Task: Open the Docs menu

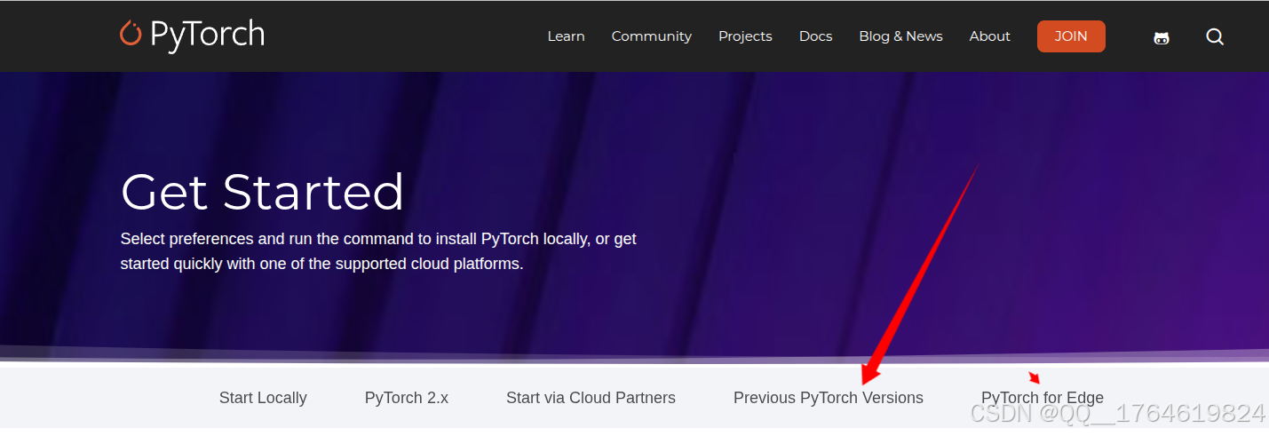Action: (815, 36)
